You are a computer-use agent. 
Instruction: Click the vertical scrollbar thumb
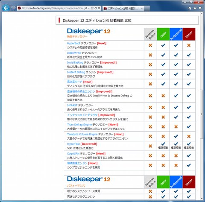(x=202, y=114)
